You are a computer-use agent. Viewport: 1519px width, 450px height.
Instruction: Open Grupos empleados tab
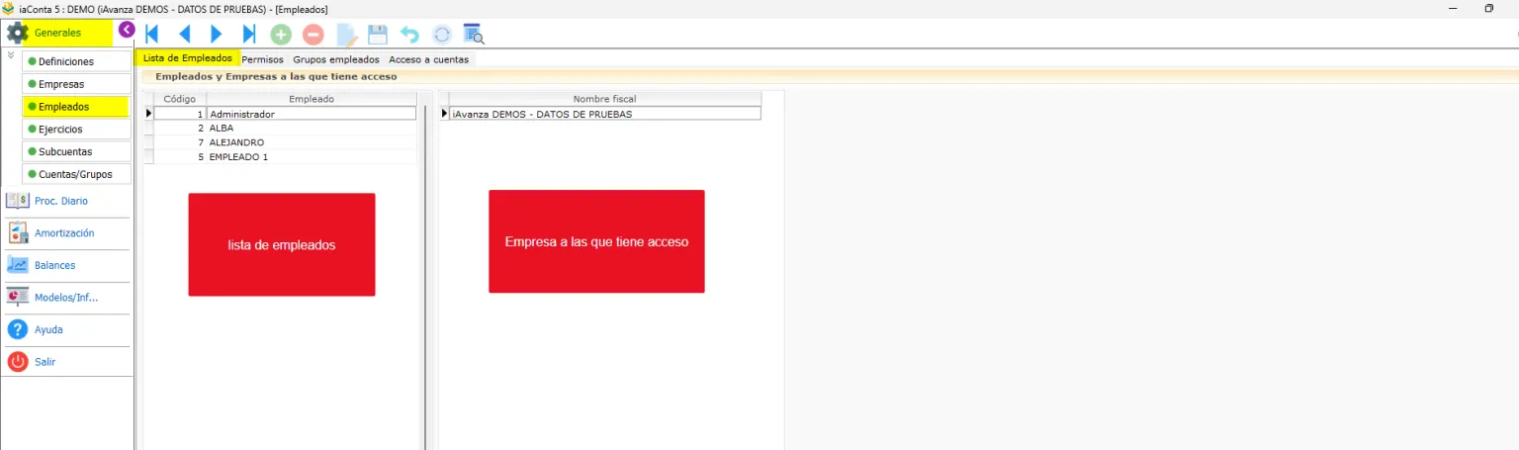[336, 59]
